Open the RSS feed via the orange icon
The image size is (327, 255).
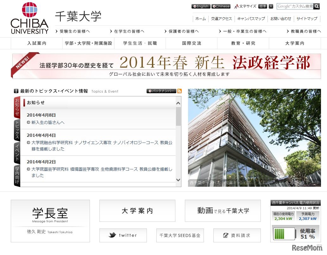179,91
